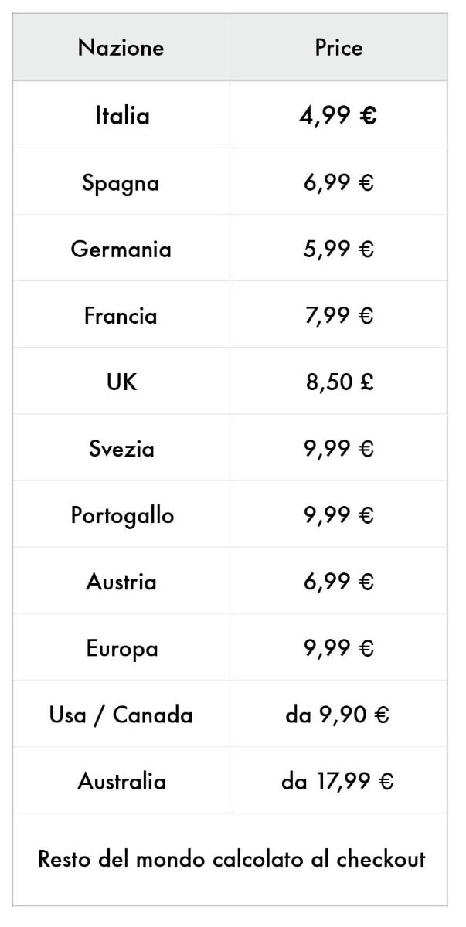Click the Austria 6,99 € price
This screenshot has width=466, height=927.
click(338, 582)
